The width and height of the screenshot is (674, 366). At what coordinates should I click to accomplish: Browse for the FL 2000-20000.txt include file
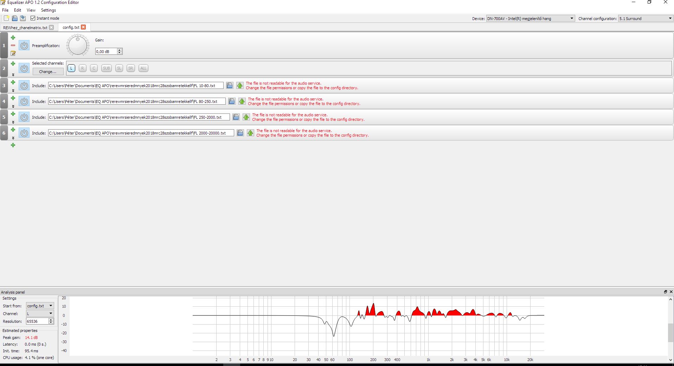240,133
